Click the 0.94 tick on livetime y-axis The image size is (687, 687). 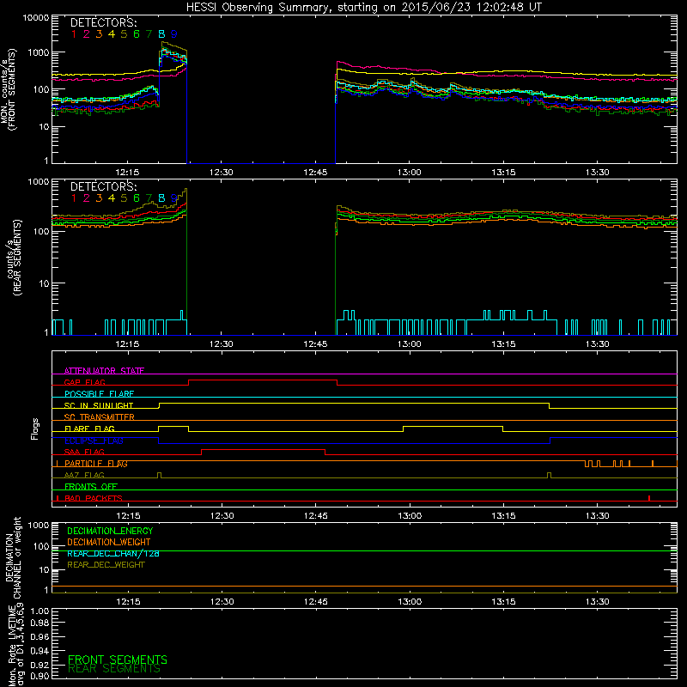(x=40, y=651)
